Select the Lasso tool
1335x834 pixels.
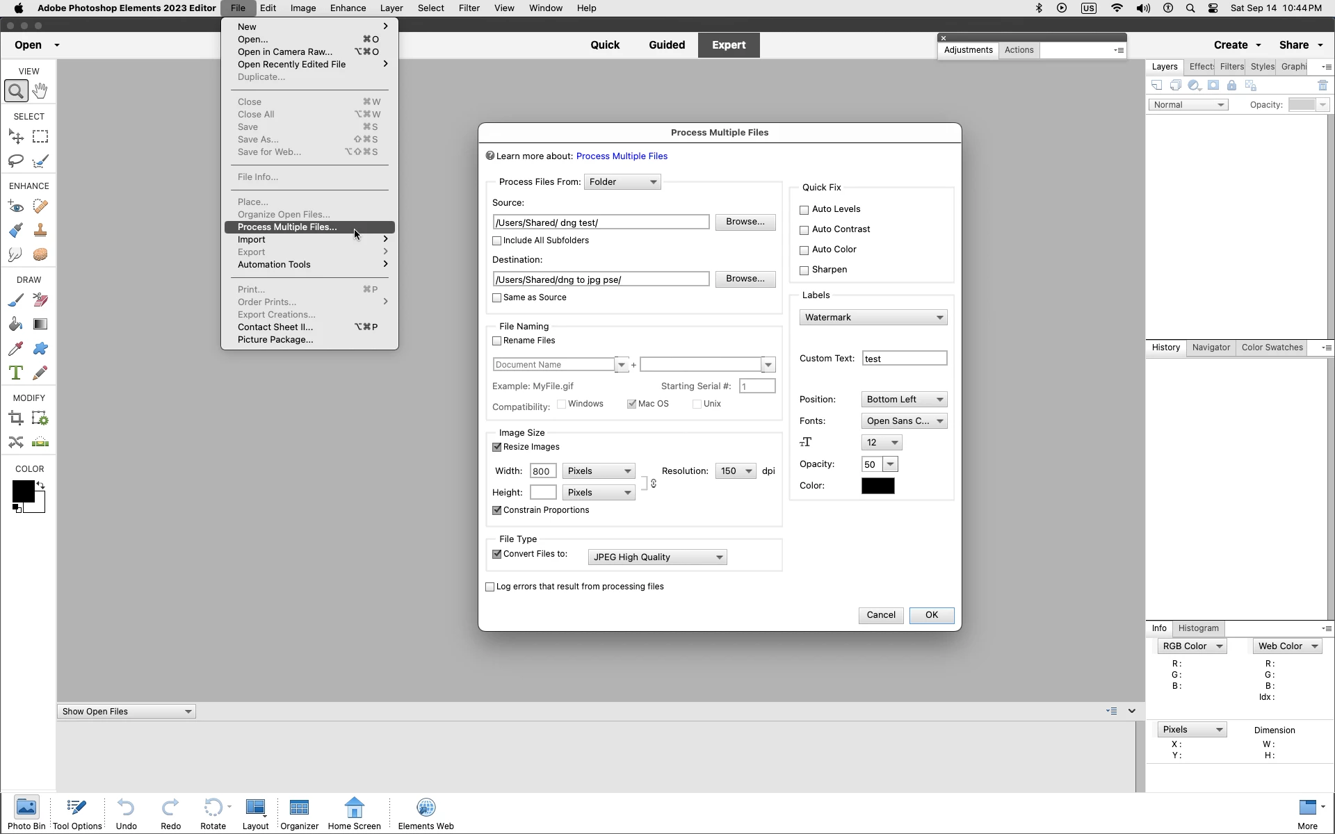click(x=16, y=161)
